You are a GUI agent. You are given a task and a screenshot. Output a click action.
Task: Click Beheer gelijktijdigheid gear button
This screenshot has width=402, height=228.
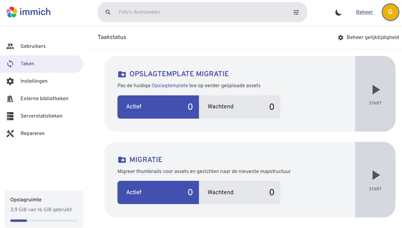(x=368, y=38)
